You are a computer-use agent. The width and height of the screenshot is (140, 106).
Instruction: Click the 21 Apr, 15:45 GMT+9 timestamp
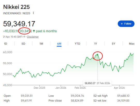coord(14,37)
